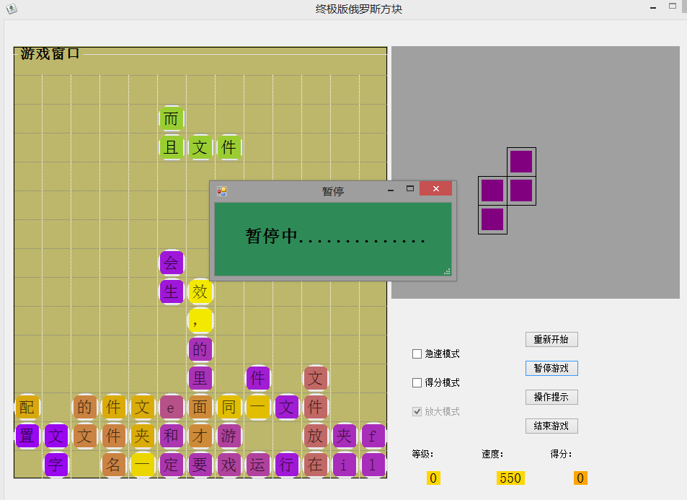Click the 暂停游戏 button
Image resolution: width=687 pixels, height=500 pixels.
[x=551, y=369]
